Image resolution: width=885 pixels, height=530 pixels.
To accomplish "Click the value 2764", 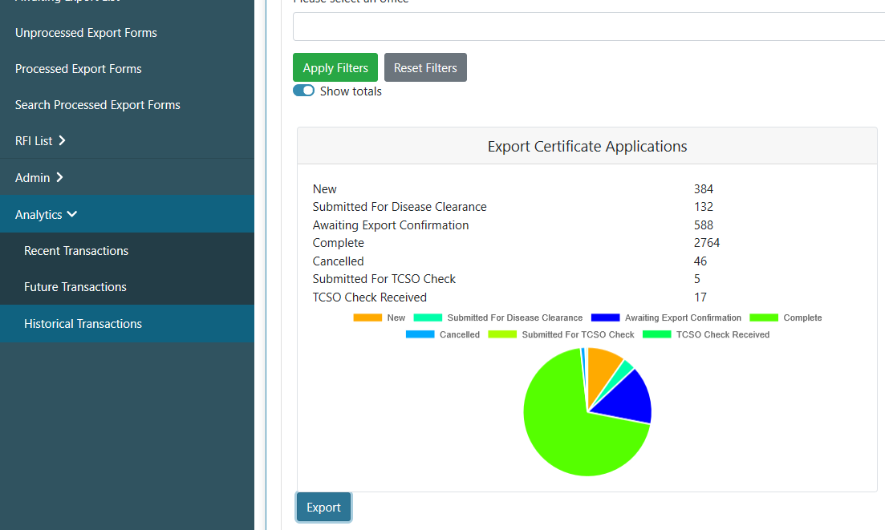I will click(x=707, y=243).
